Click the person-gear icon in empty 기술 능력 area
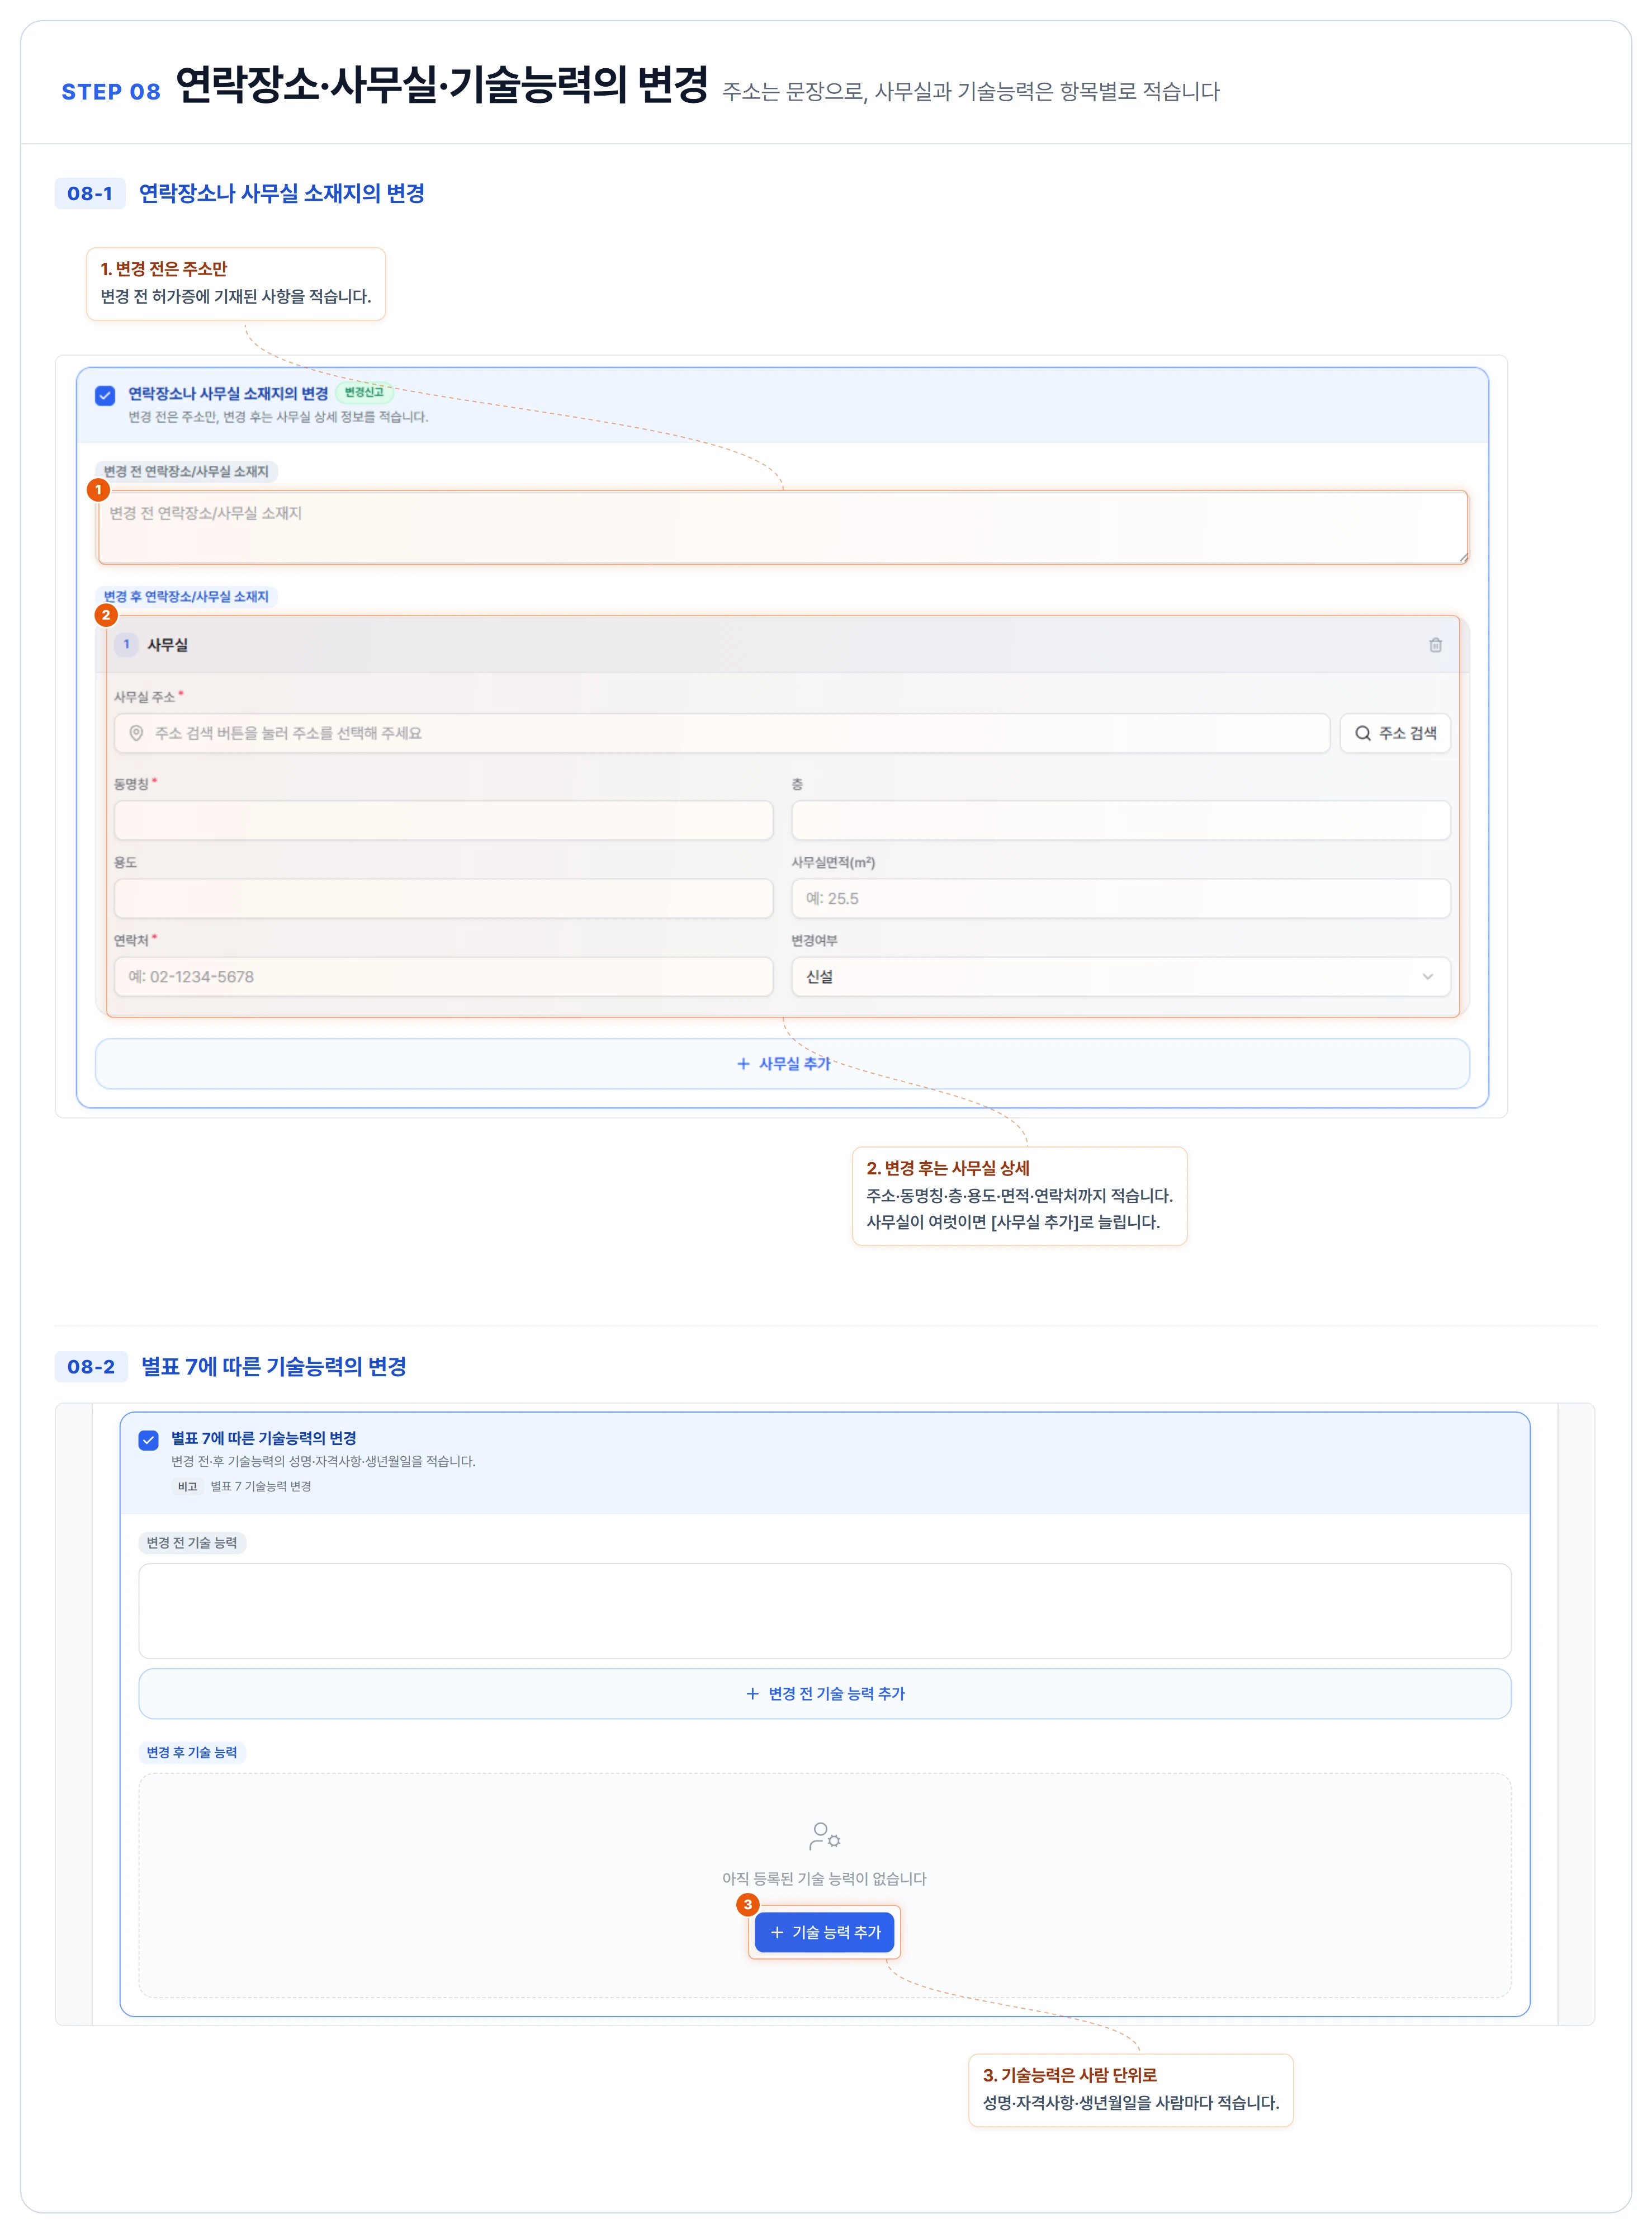 824,1836
